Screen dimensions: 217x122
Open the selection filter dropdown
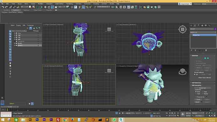pyautogui.click(x=24, y=7)
